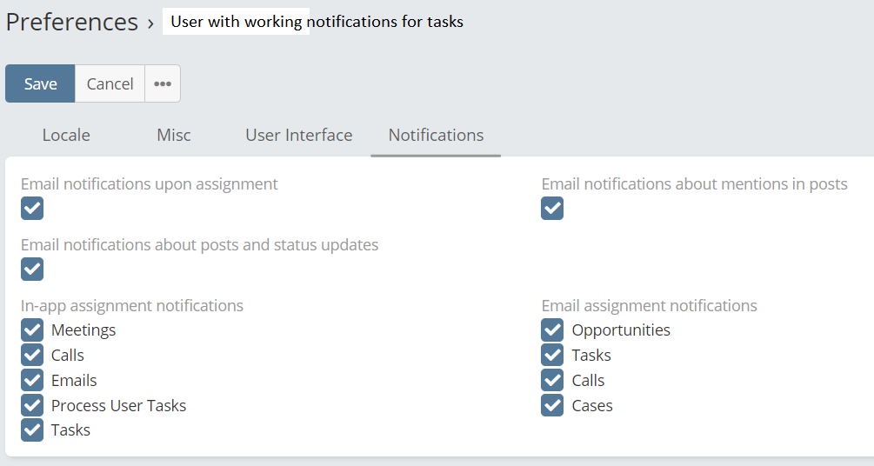Disable email Calls assignment notifications
This screenshot has height=466, width=874.
coord(552,380)
